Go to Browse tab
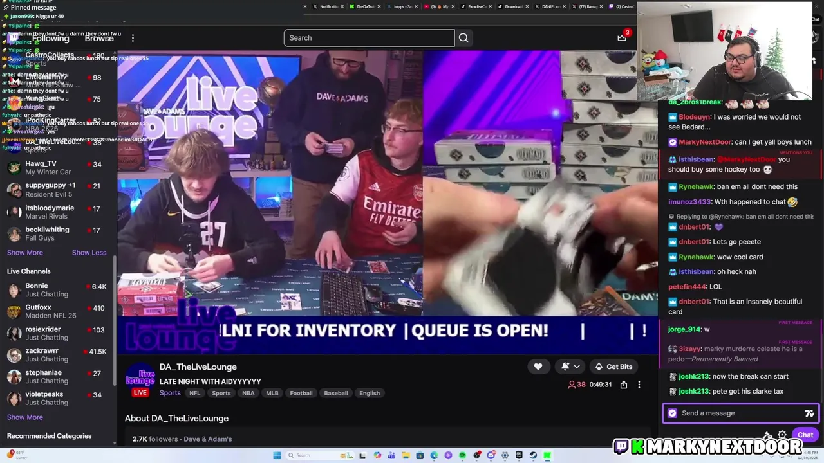 coord(99,39)
